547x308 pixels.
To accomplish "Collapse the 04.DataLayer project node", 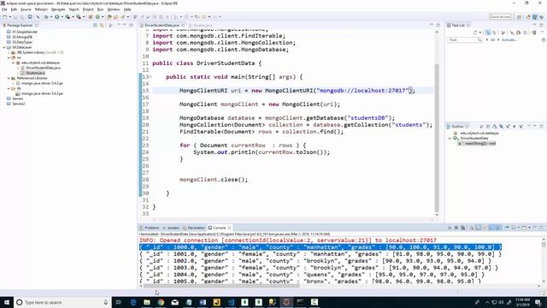I will point(4,47).
